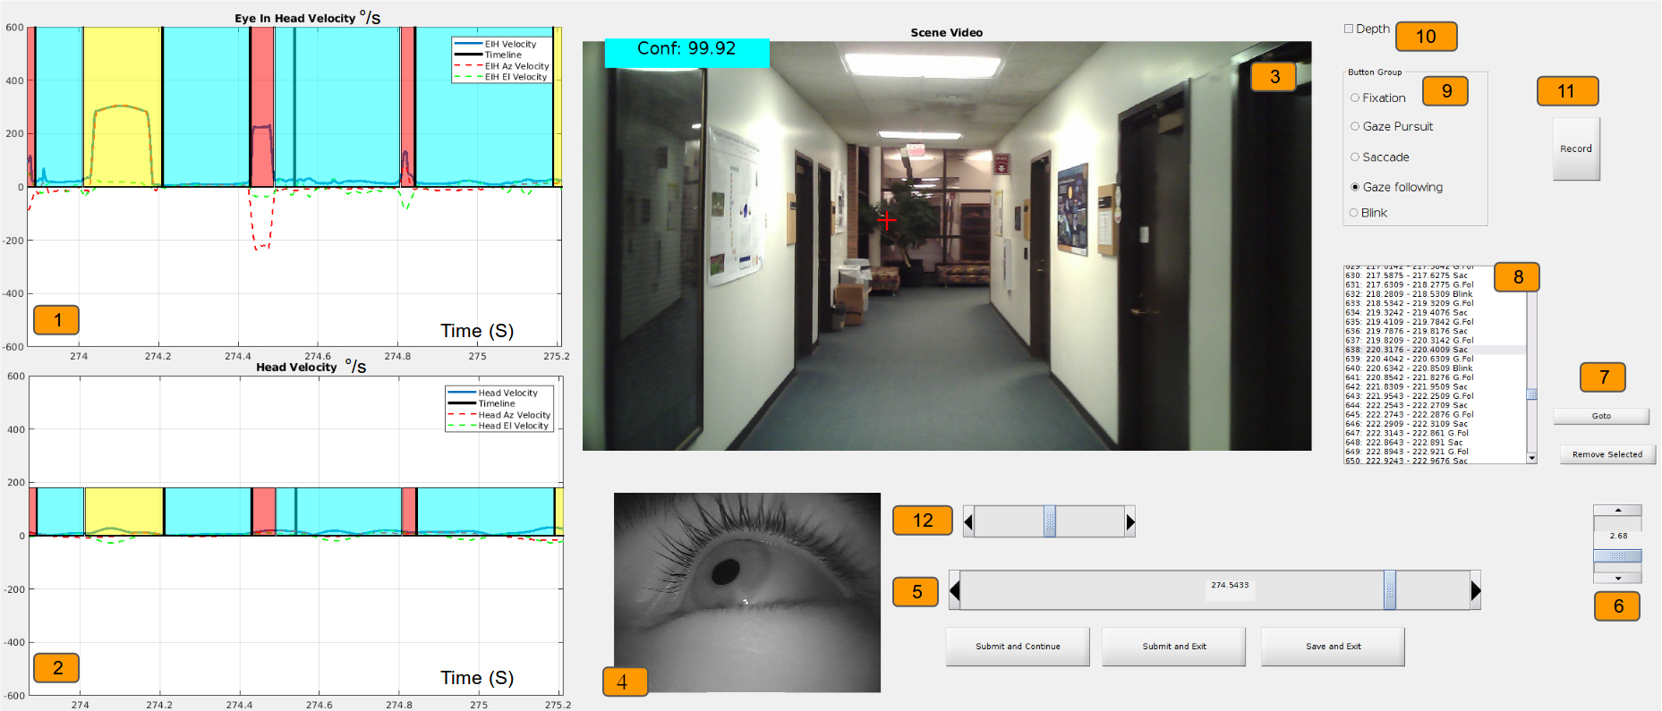Viewport: 1662px width, 711px height.
Task: Click the right arrow of the 274.5433 time slider
Action: [1475, 590]
